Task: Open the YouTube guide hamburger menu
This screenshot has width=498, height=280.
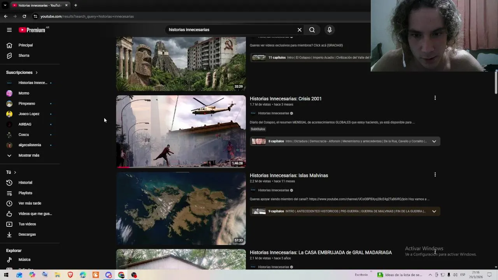Action: tap(9, 30)
